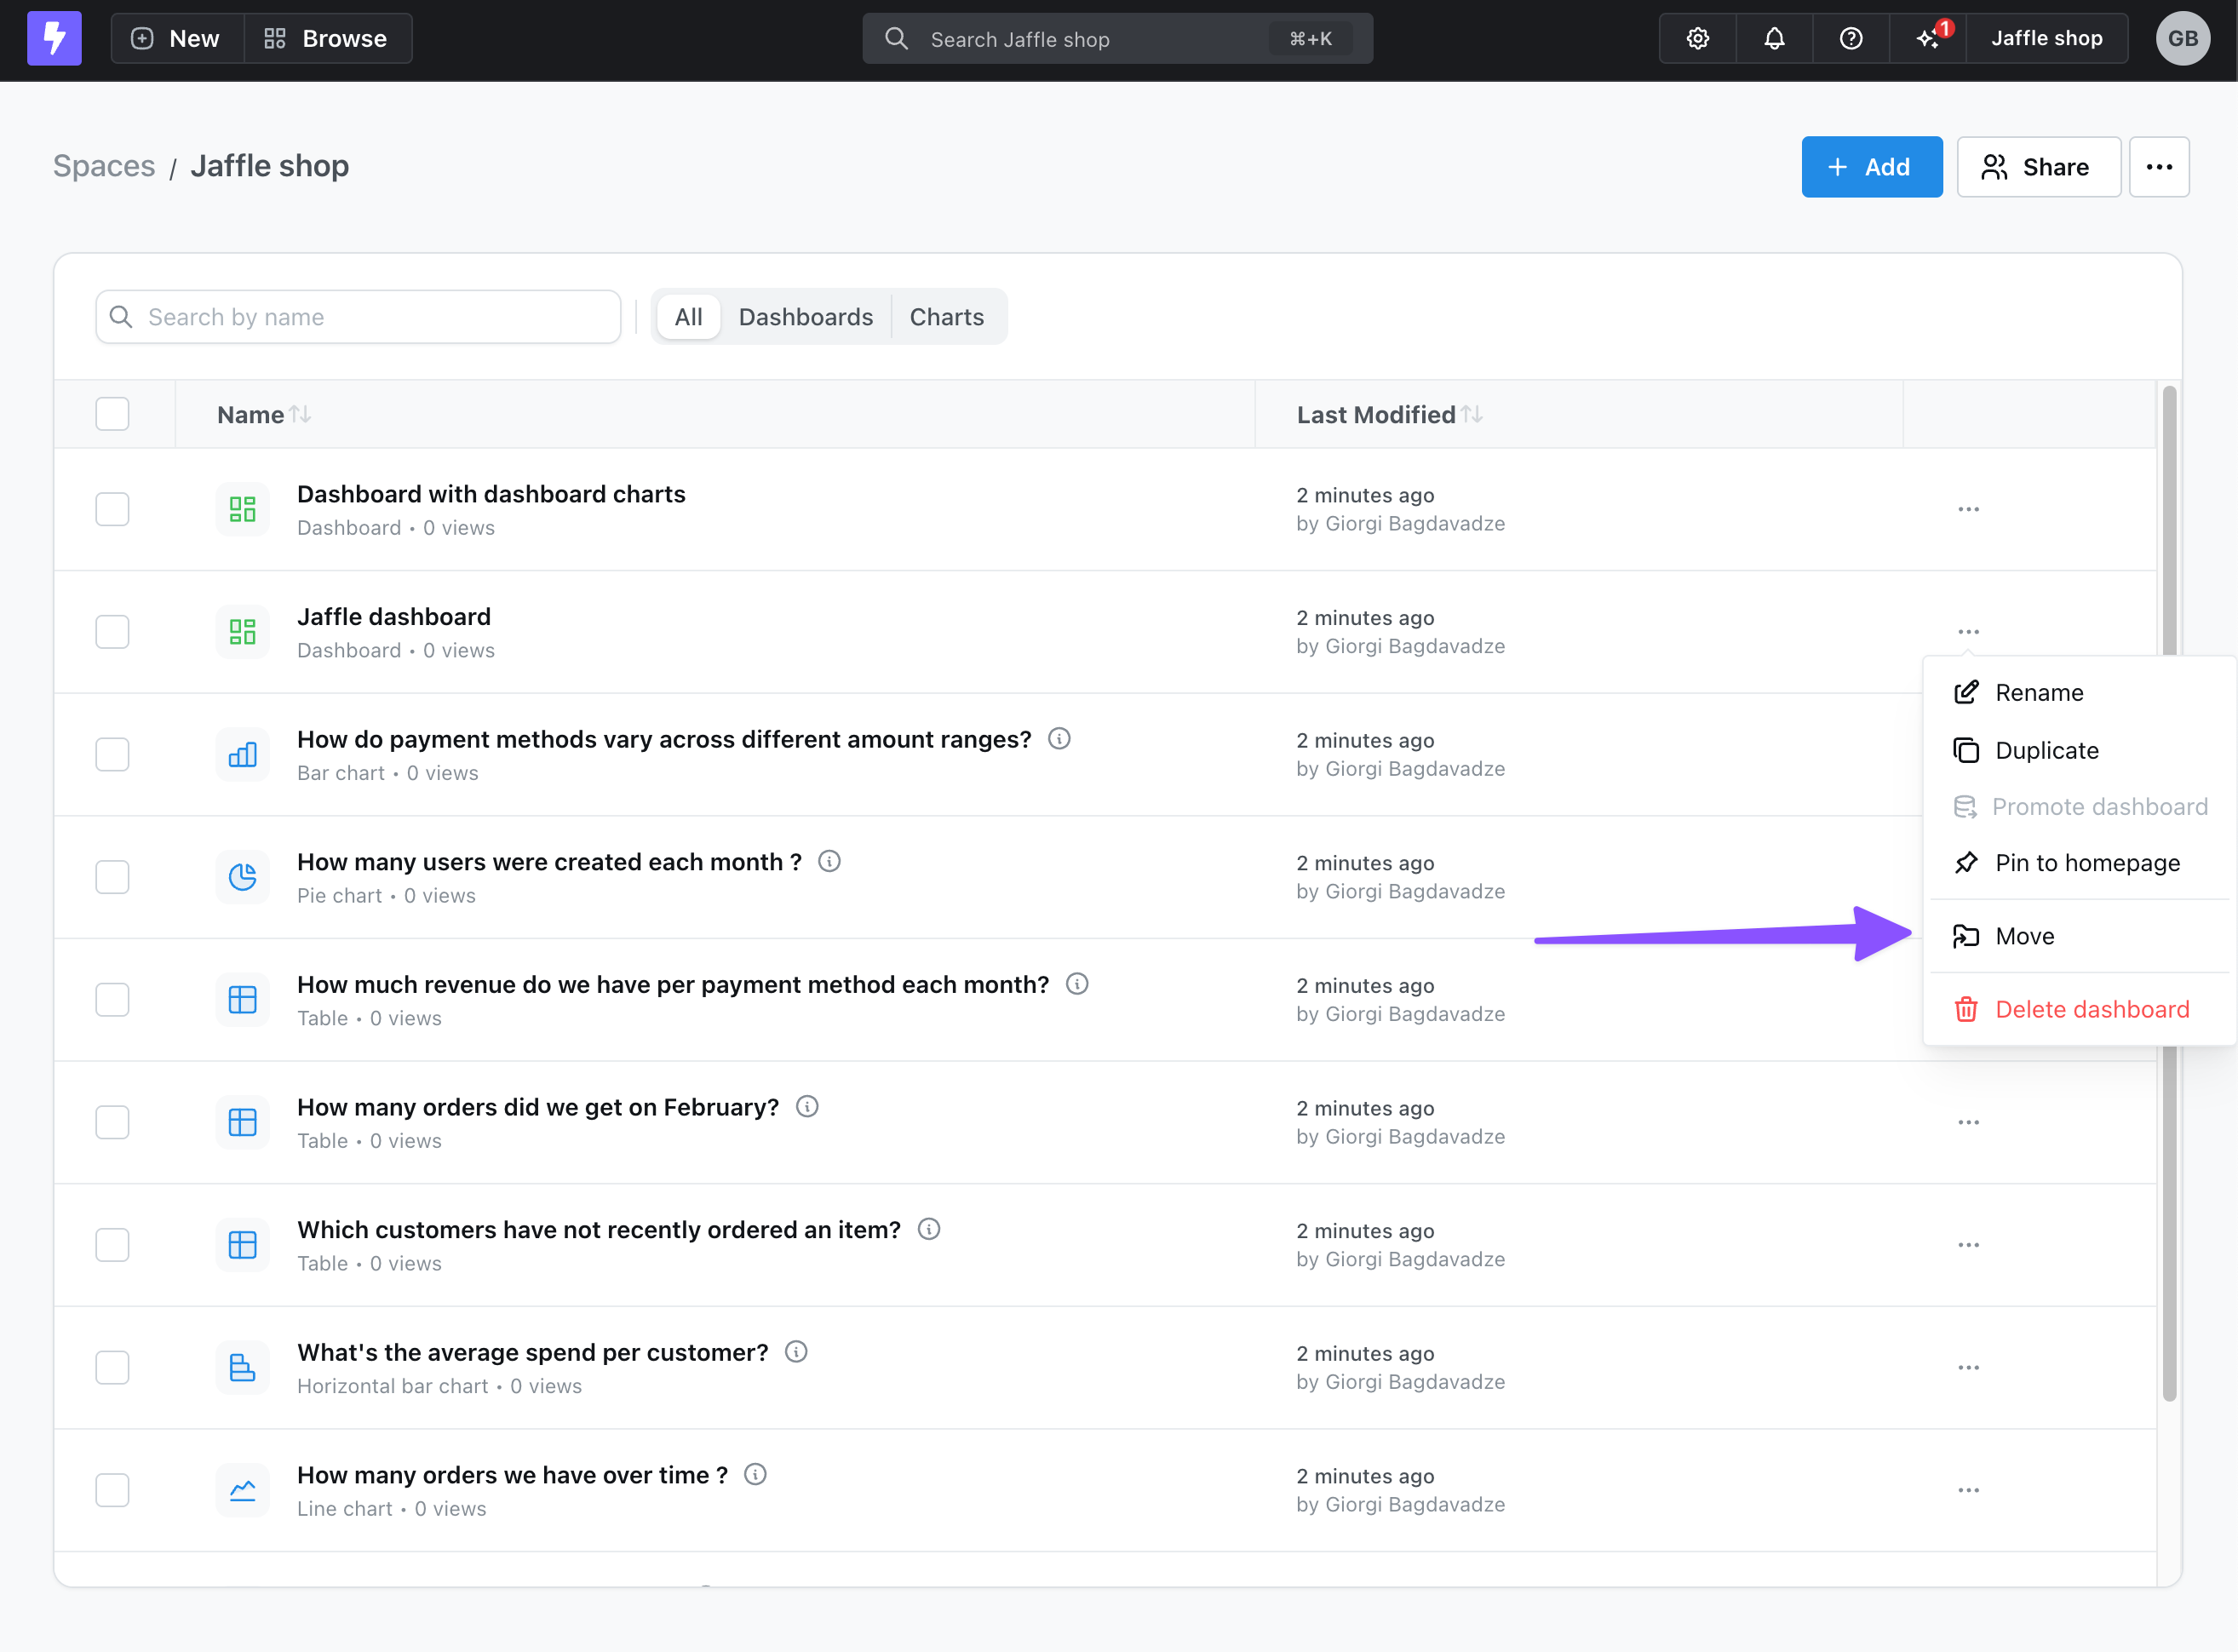2238x1652 pixels.
Task: Open the space options menu beside Share
Action: coord(2158,167)
